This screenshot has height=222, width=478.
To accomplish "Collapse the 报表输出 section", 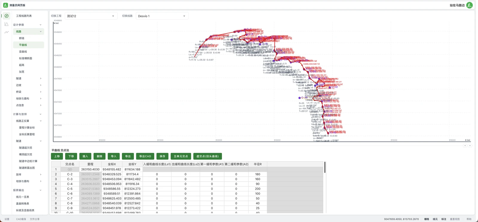I will [41, 190].
